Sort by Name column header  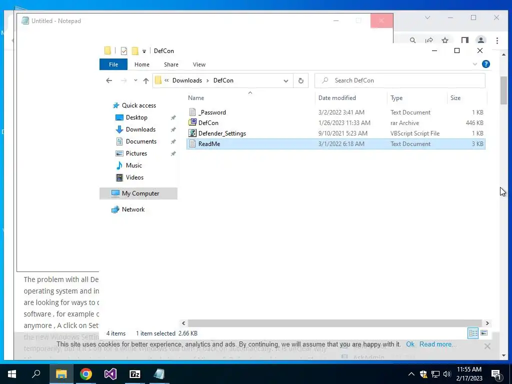[196, 98]
